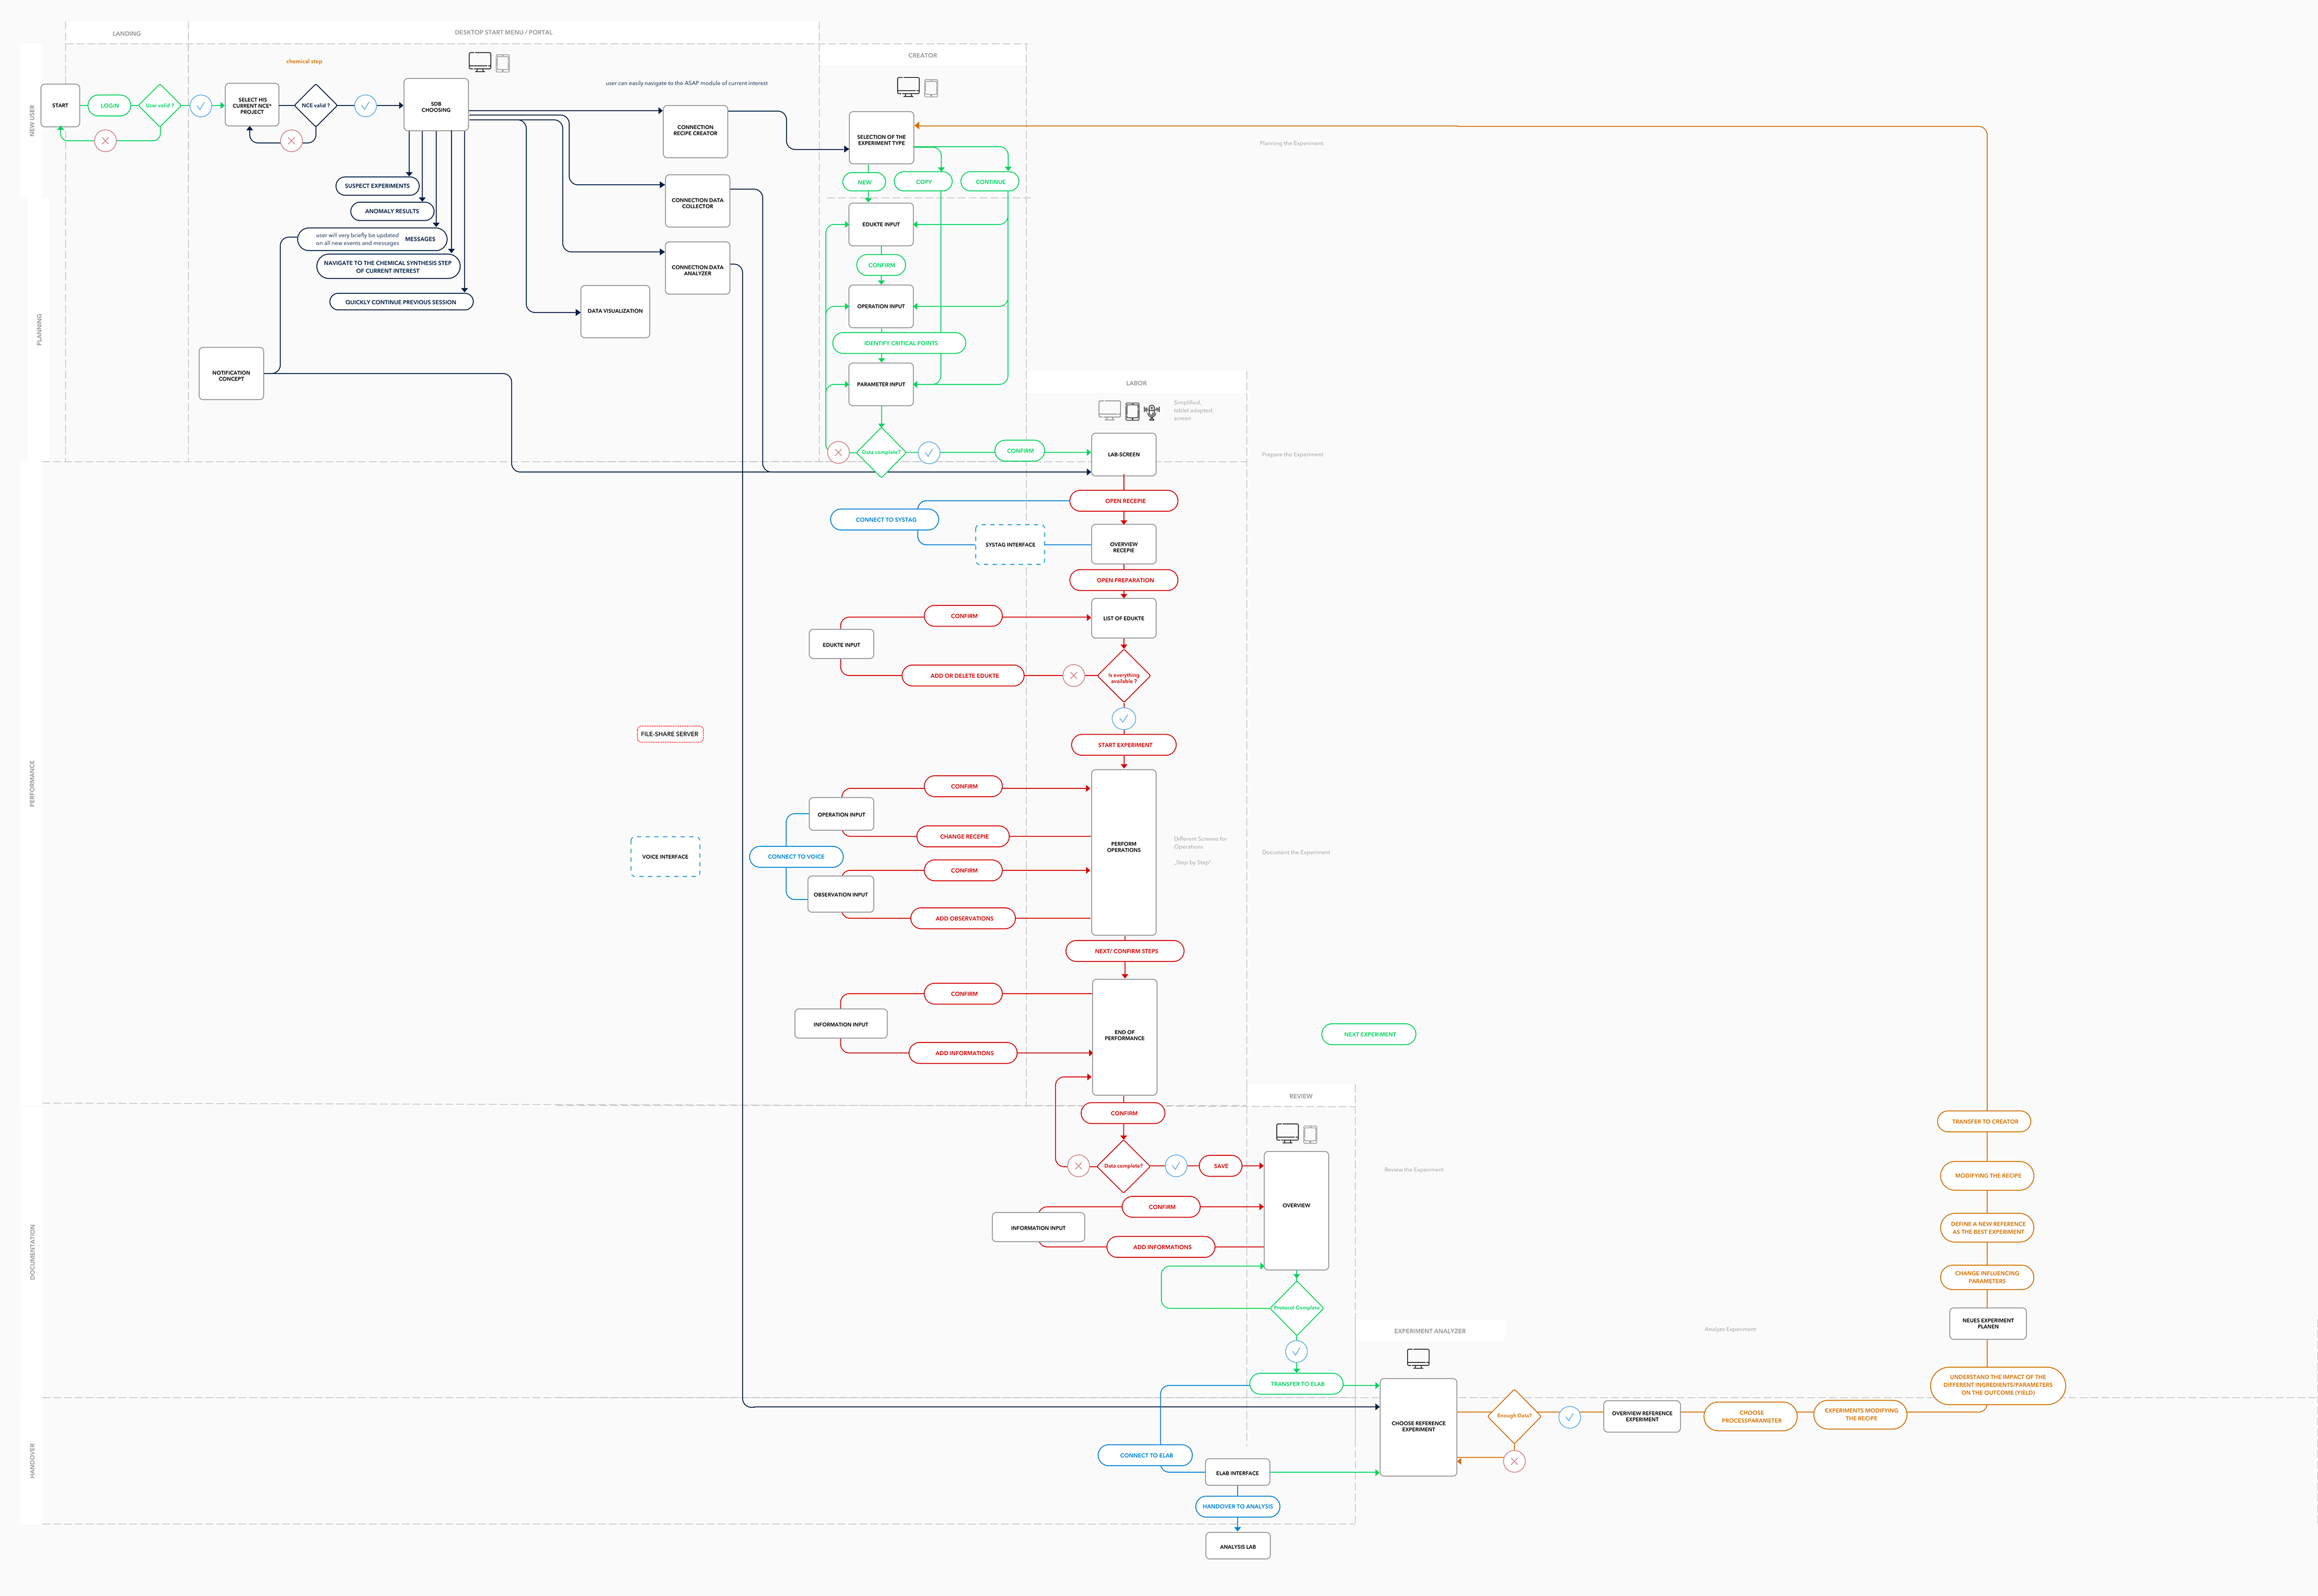Click blue checkmark right of Enough Data diamond
2318x1596 pixels.
coord(1569,1417)
